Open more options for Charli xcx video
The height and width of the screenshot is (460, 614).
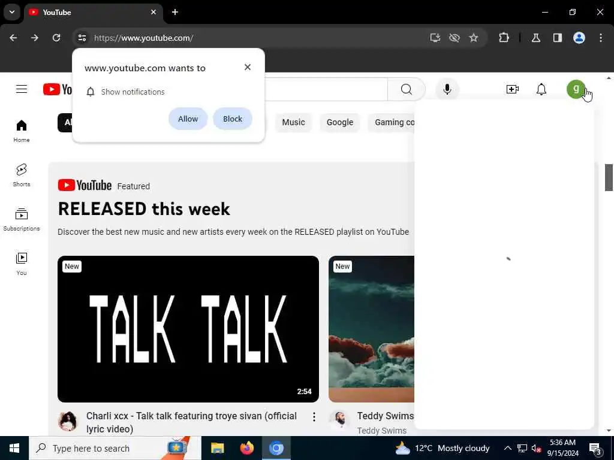pos(314,417)
